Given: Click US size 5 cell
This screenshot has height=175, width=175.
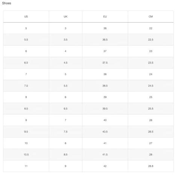Looking at the screenshot, I should click(26, 28).
